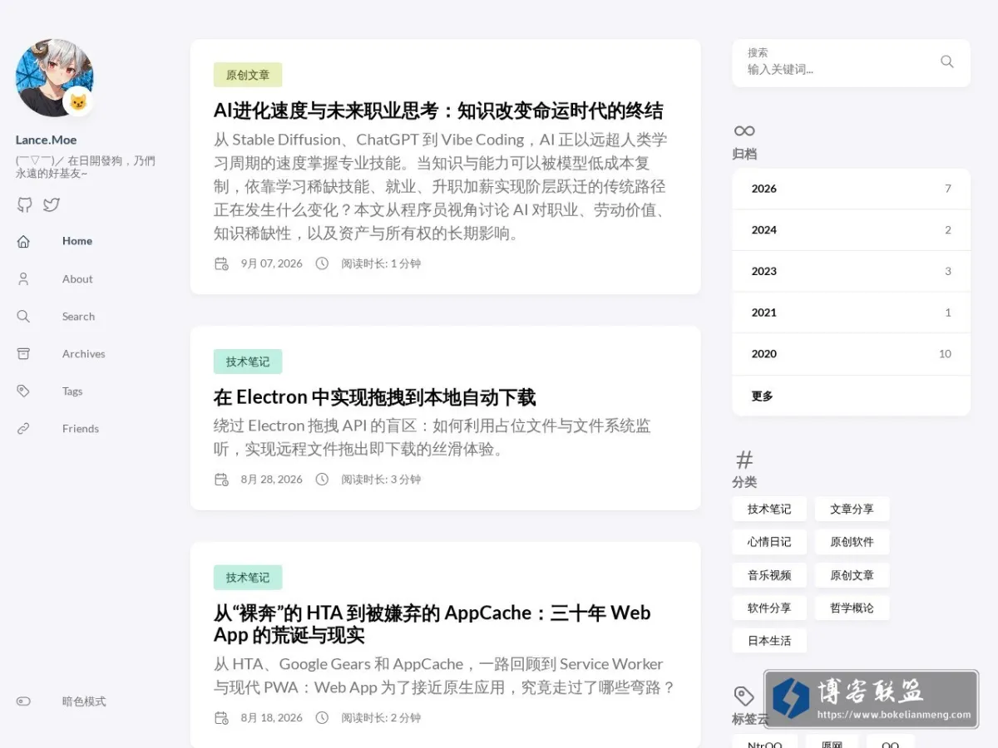
Task: Go to the Home menu item
Action: [77, 241]
